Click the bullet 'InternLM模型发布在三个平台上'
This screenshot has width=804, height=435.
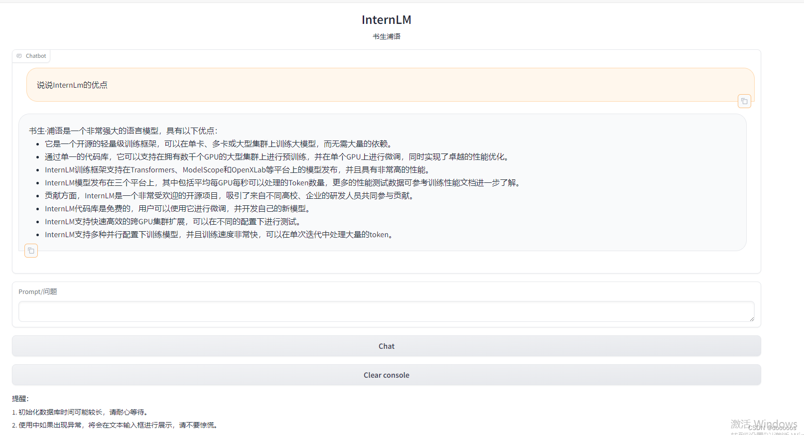284,182
